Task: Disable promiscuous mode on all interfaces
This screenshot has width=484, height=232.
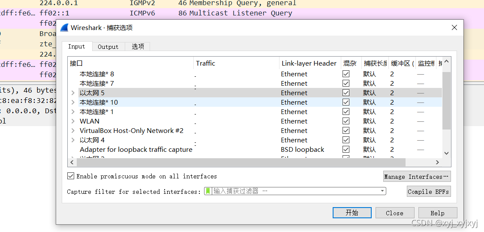Action: tap(71, 176)
